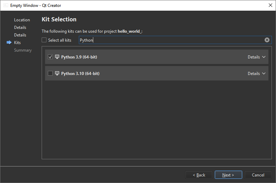Click the Qt Creator window icon in title bar
Image resolution: width=276 pixels, height=183 pixels.
[6, 6]
